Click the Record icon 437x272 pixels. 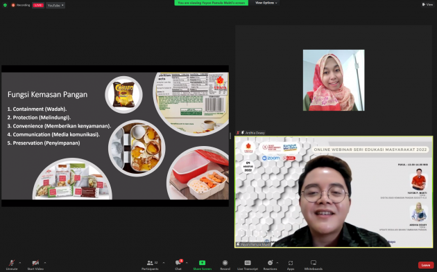click(225, 264)
